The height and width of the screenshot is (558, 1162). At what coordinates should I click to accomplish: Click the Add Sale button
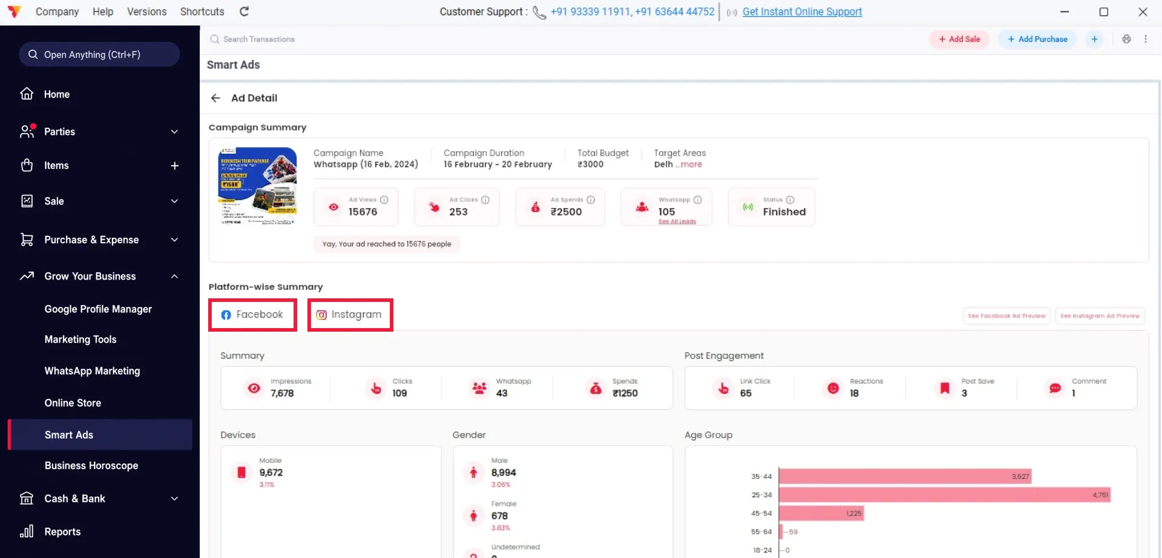point(959,39)
